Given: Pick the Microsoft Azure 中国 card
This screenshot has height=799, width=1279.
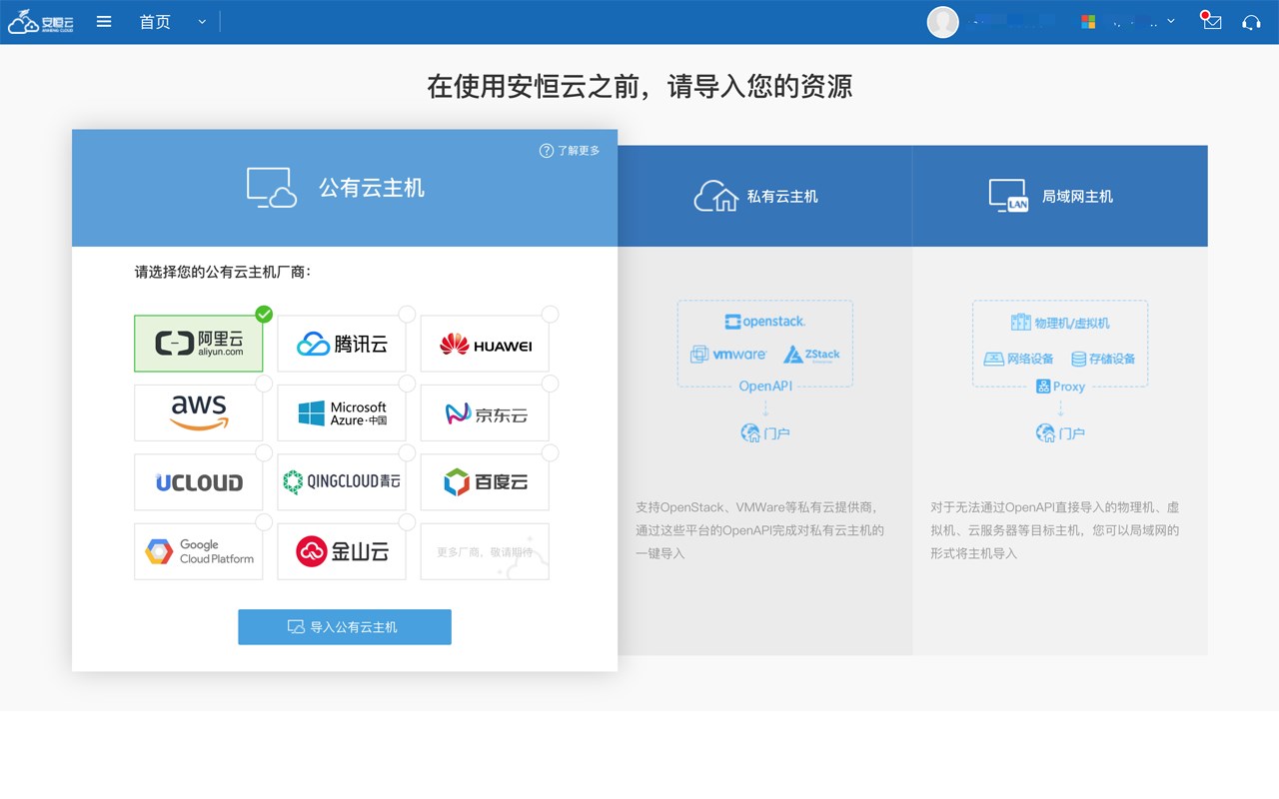Looking at the screenshot, I should 342,412.
